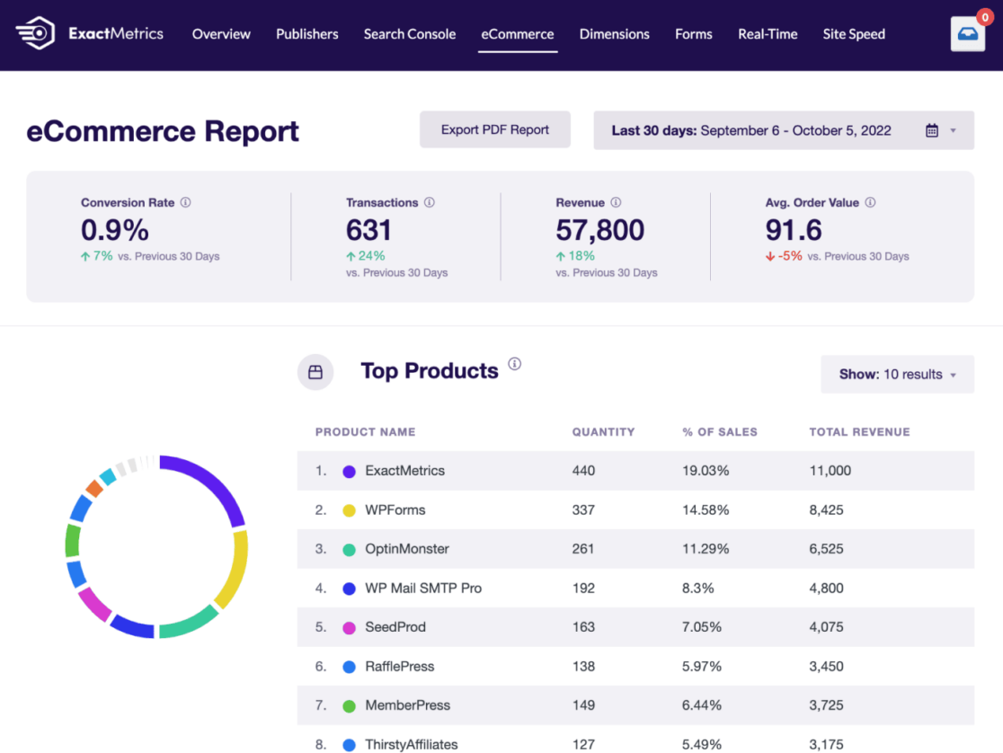
Task: Click the orange donut chart segment
Action: point(94,489)
